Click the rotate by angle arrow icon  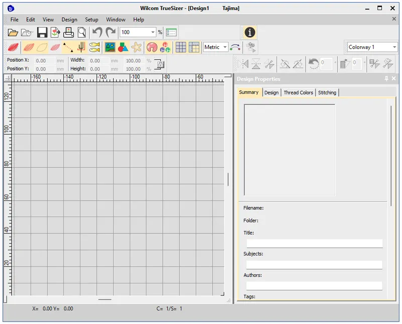[x=314, y=64]
